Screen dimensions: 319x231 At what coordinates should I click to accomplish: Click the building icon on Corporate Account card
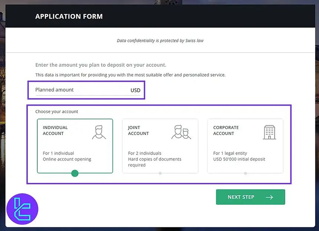coord(270,132)
